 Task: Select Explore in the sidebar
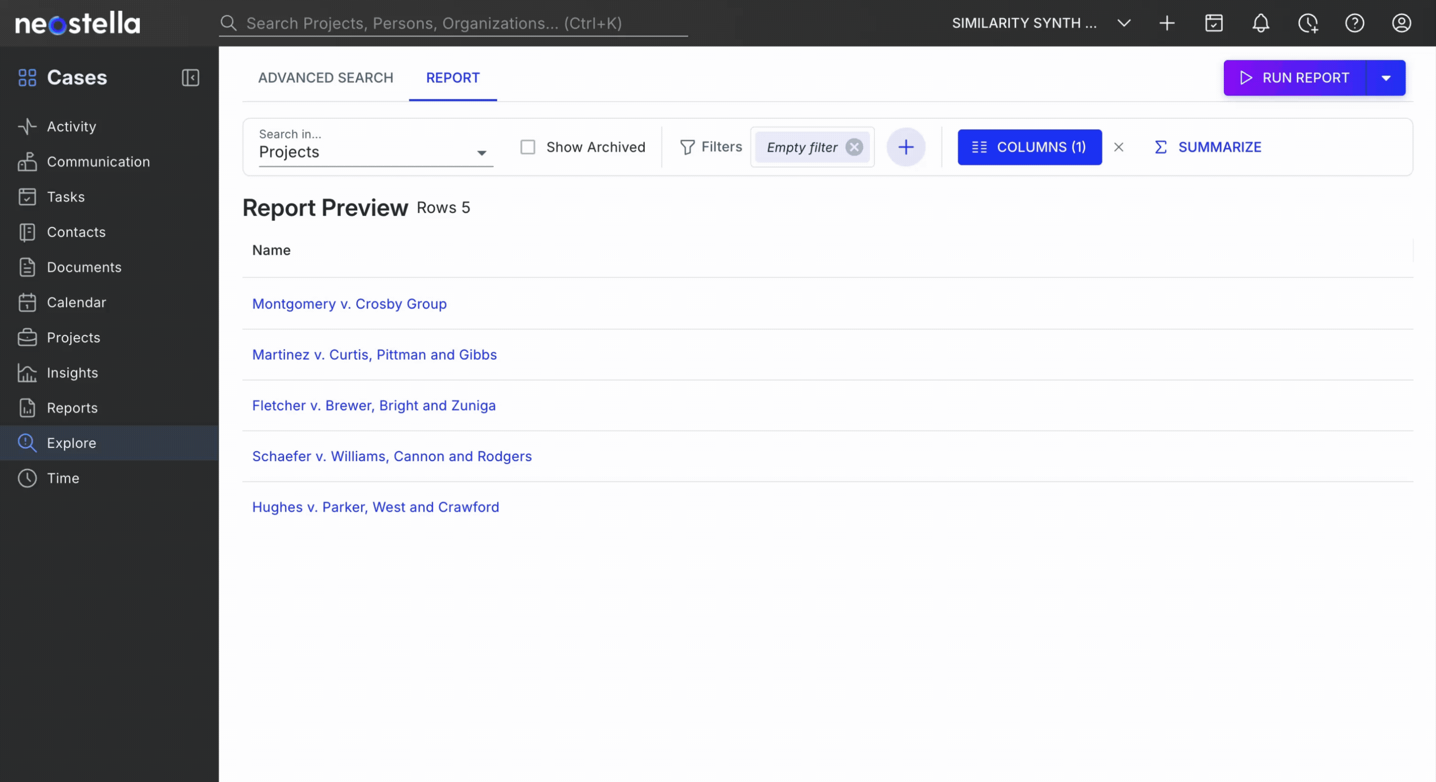pyautogui.click(x=109, y=442)
